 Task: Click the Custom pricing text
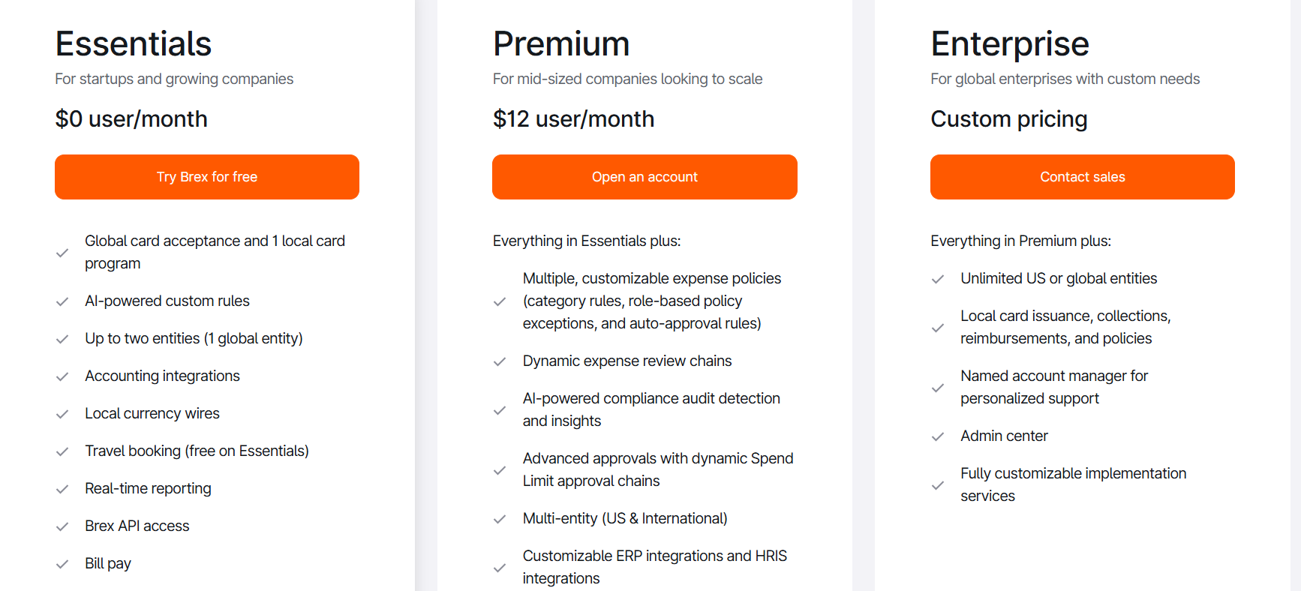[1008, 118]
